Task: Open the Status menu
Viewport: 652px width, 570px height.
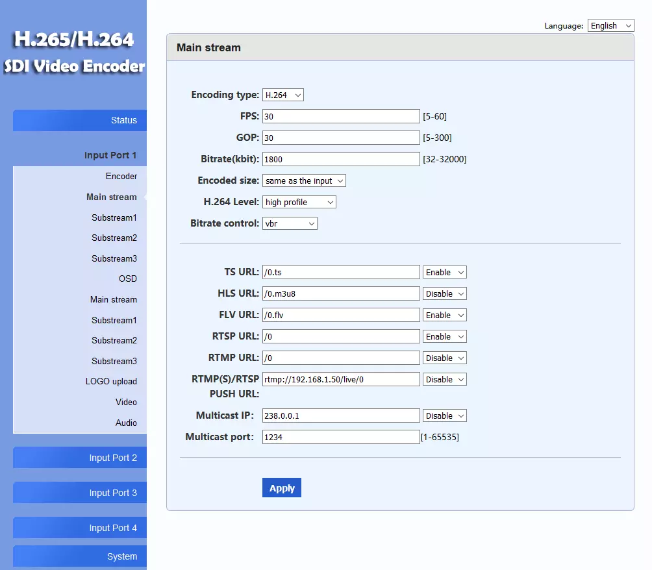Action: pyautogui.click(x=80, y=120)
